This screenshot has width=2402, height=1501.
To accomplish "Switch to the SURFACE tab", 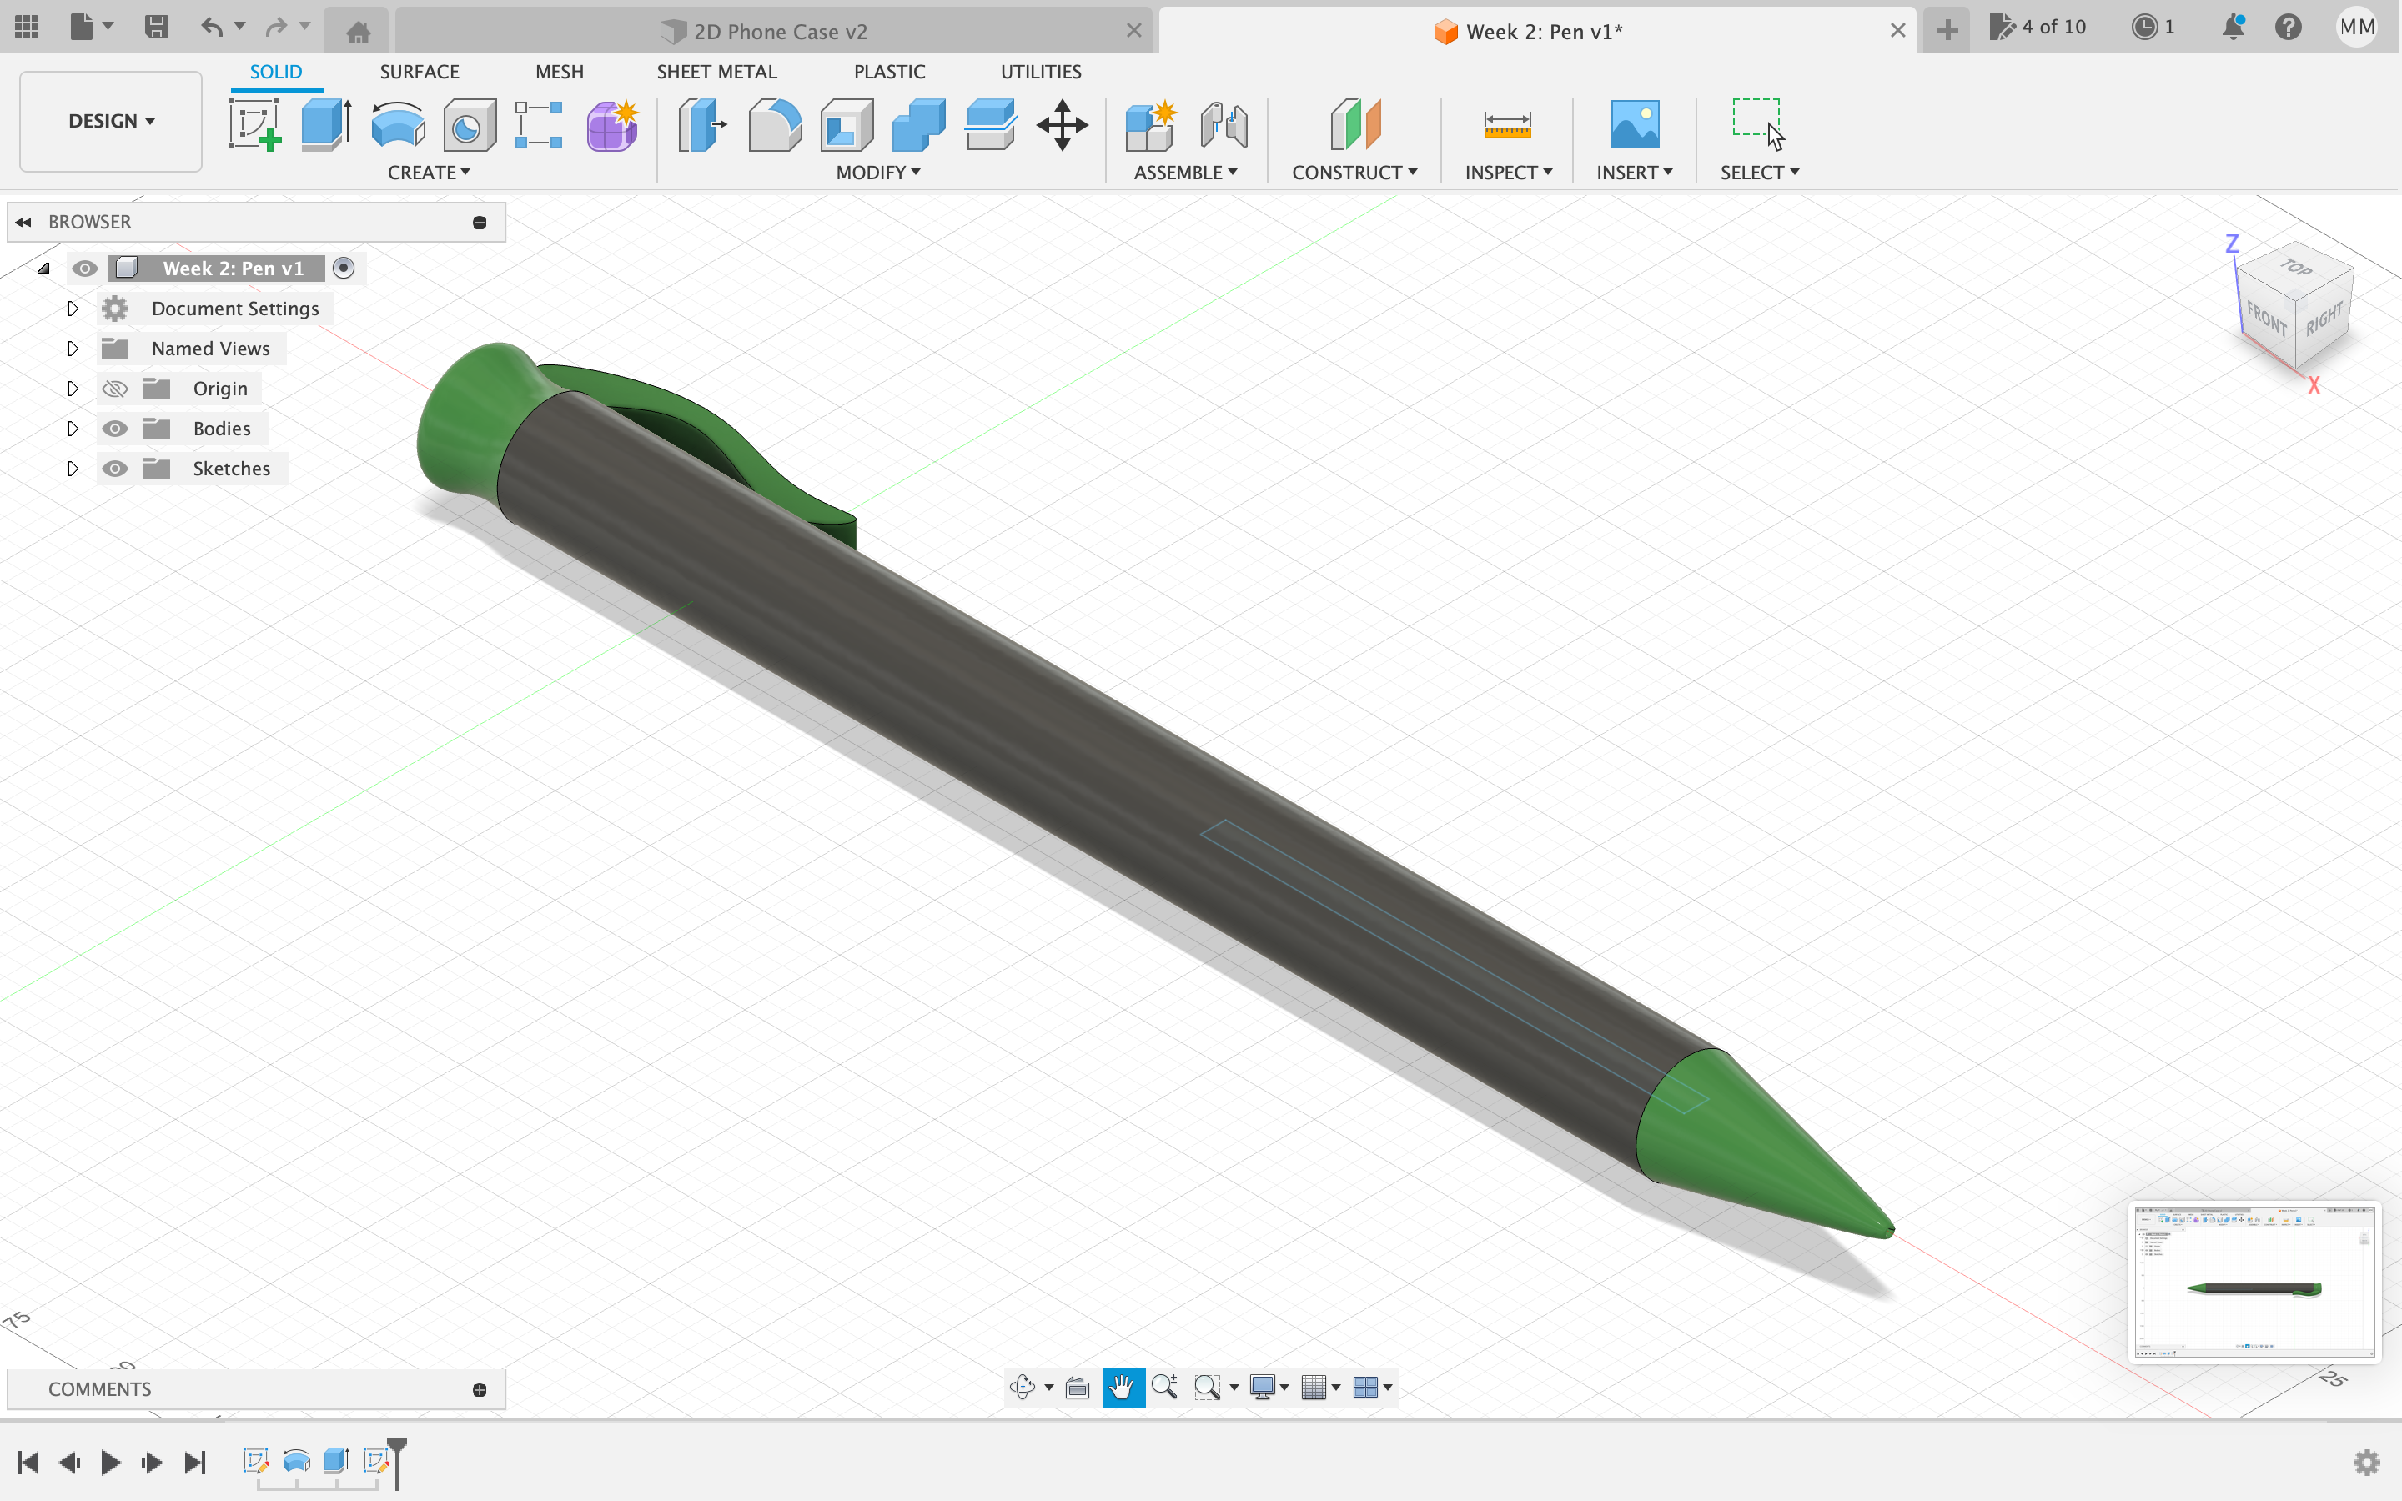I will (x=419, y=72).
